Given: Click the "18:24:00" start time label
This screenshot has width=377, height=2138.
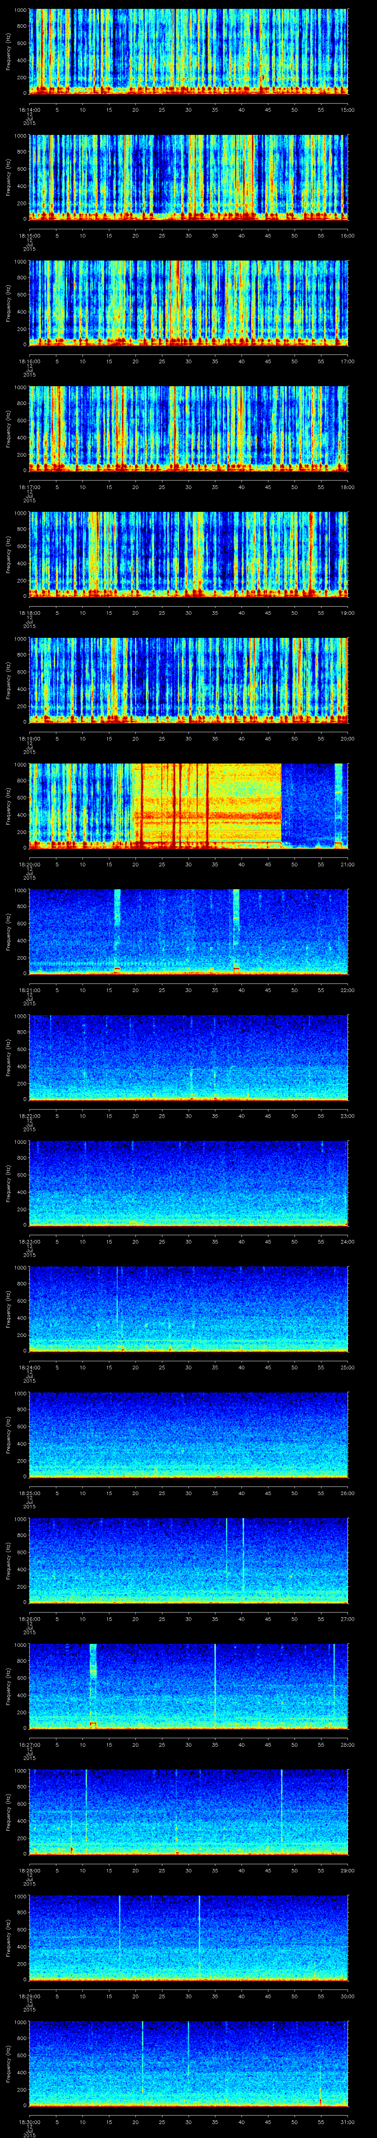Looking at the screenshot, I should [x=30, y=1367].
